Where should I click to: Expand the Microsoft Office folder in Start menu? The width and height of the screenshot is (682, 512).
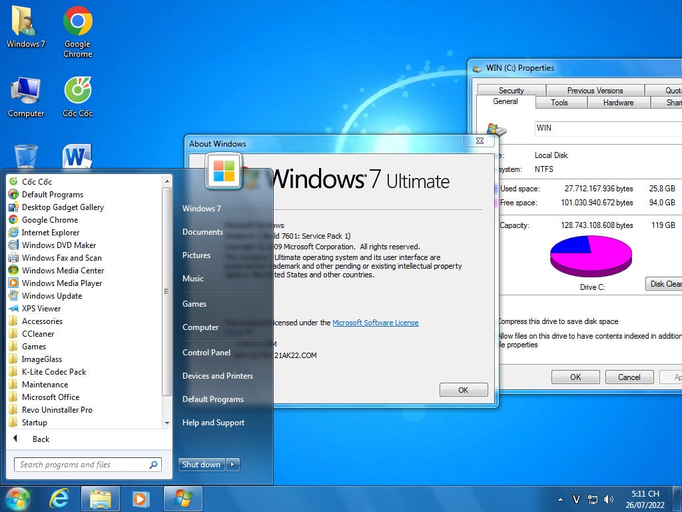click(x=51, y=397)
